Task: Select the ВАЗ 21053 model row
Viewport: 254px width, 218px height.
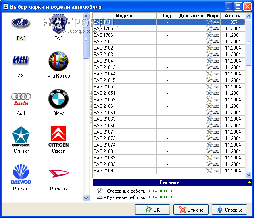Action: (169, 100)
